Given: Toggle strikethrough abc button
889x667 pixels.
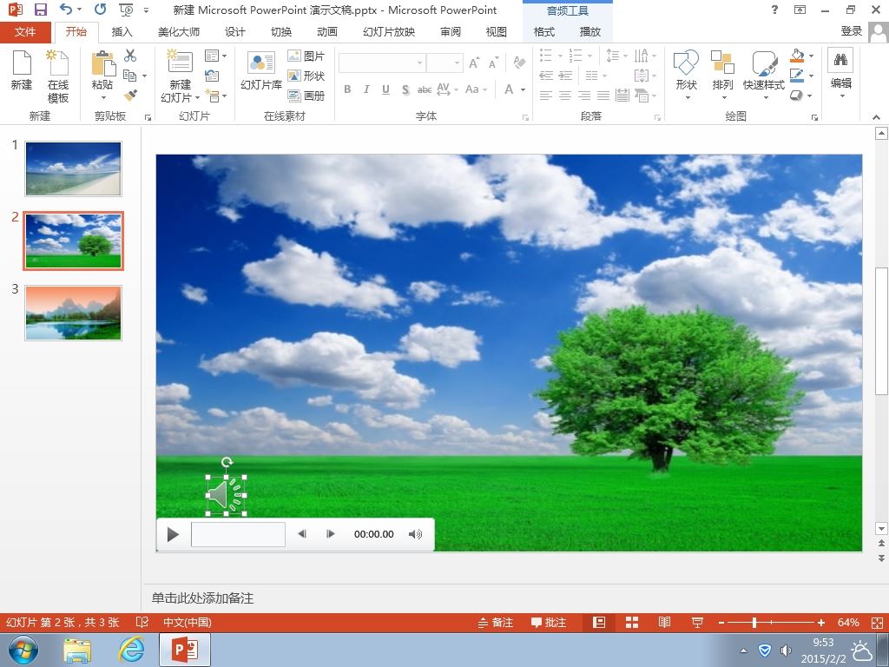Looking at the screenshot, I should (x=424, y=89).
